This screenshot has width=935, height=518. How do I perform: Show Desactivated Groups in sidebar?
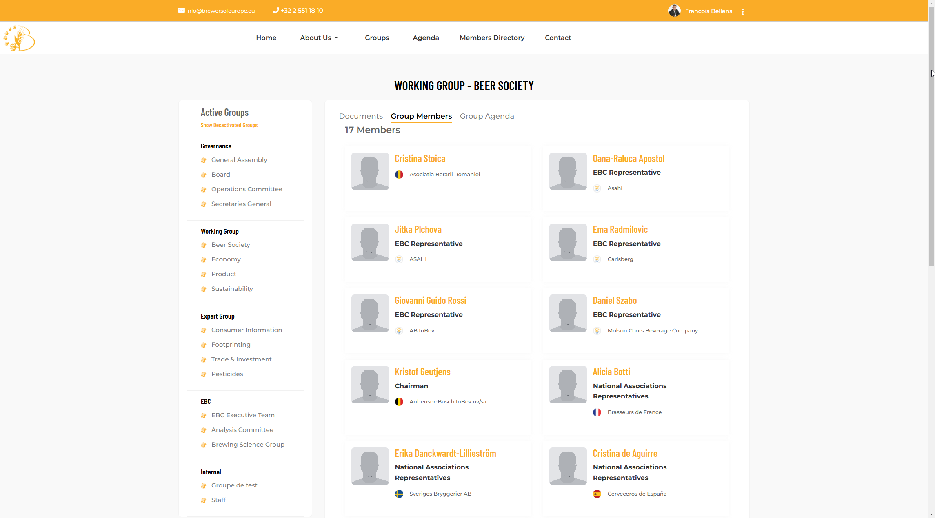[229, 125]
